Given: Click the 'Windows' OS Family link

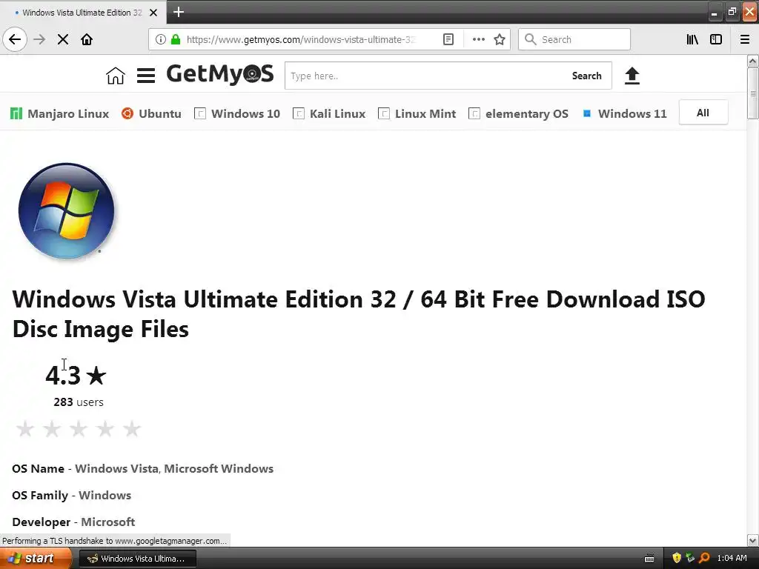Looking at the screenshot, I should (105, 495).
